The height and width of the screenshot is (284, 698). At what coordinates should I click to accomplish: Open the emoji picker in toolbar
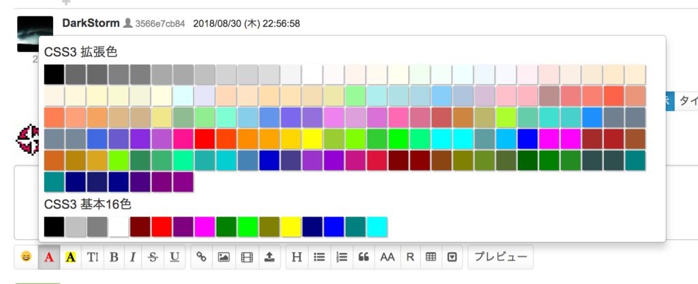click(x=26, y=257)
